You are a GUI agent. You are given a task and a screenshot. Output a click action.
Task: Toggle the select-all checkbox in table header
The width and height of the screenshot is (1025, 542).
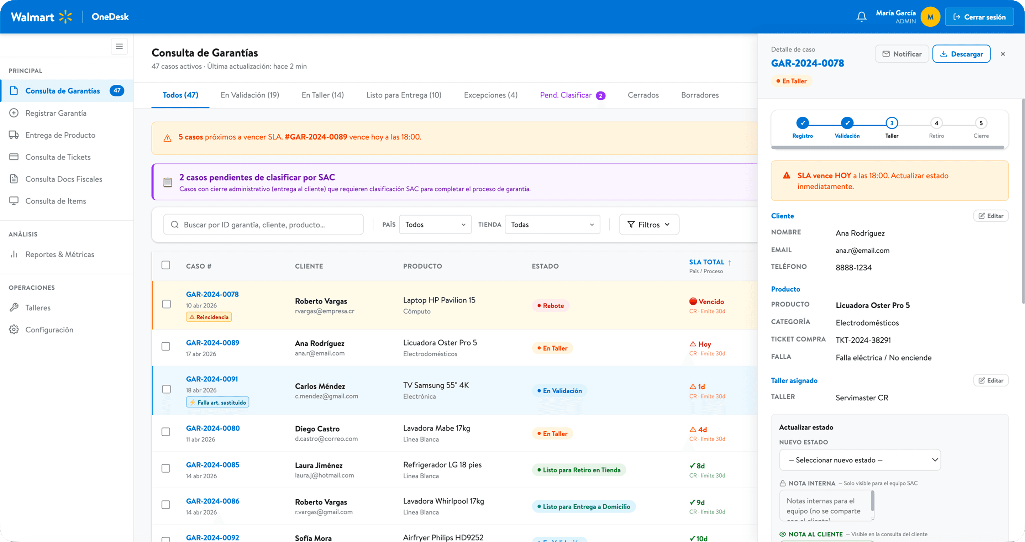[x=165, y=265]
